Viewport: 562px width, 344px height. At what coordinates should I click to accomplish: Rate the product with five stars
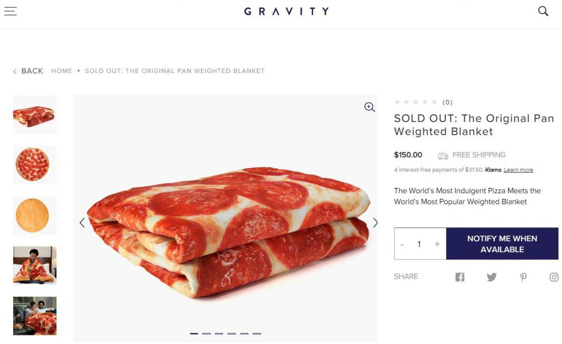coord(435,102)
